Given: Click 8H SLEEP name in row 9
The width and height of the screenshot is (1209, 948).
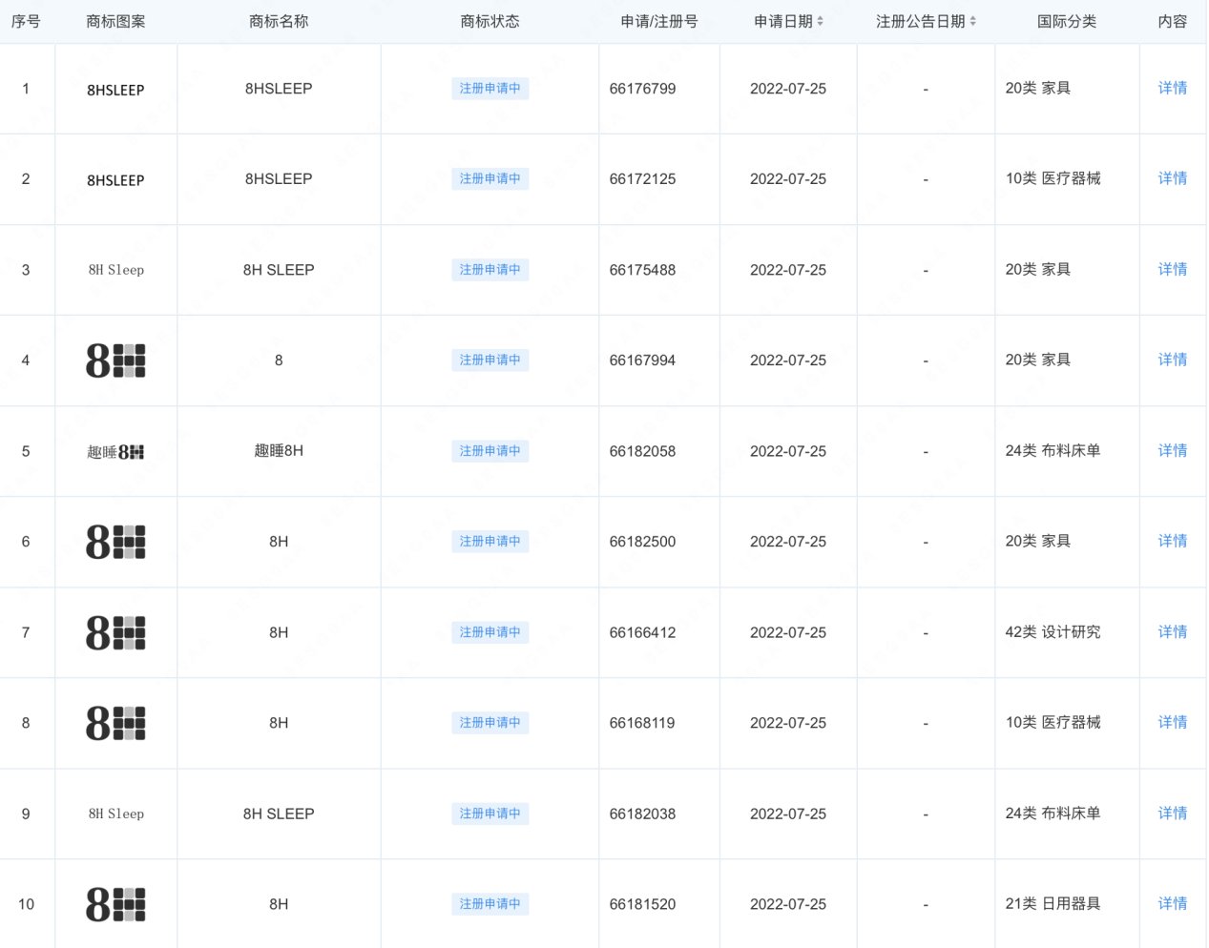Looking at the screenshot, I should coord(279,814).
